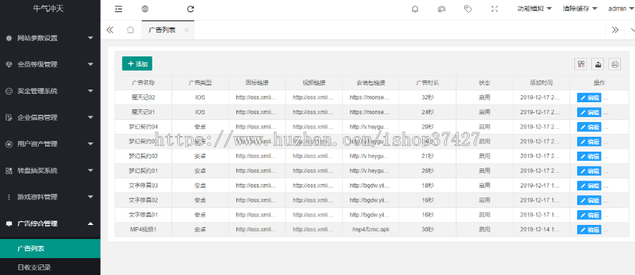Click the 26秒 duration cell
The image size is (635, 275).
coord(428,171)
